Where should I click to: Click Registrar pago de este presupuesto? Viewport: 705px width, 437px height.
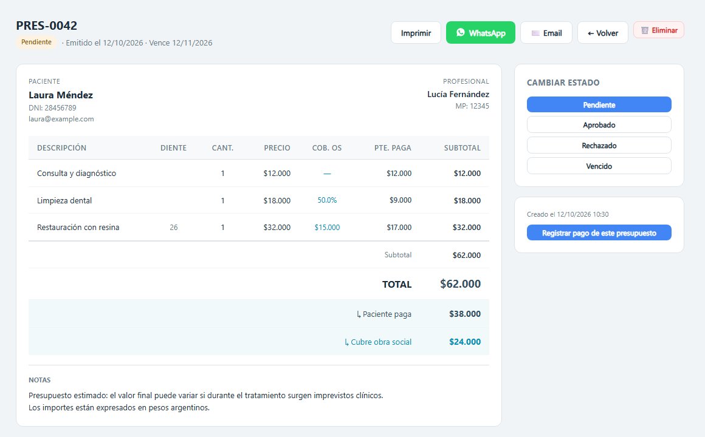(599, 232)
